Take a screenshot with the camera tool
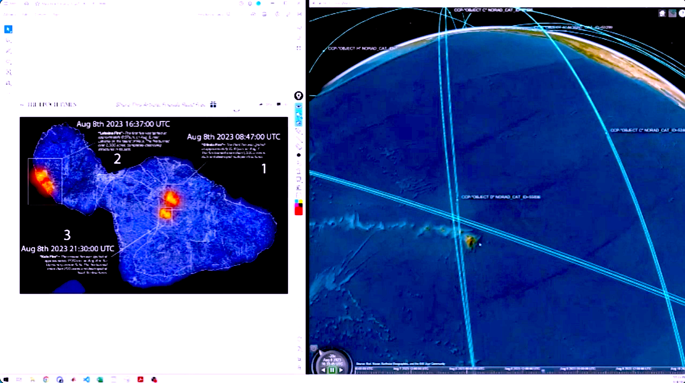Image resolution: width=685 pixels, height=383 pixels. (x=298, y=123)
